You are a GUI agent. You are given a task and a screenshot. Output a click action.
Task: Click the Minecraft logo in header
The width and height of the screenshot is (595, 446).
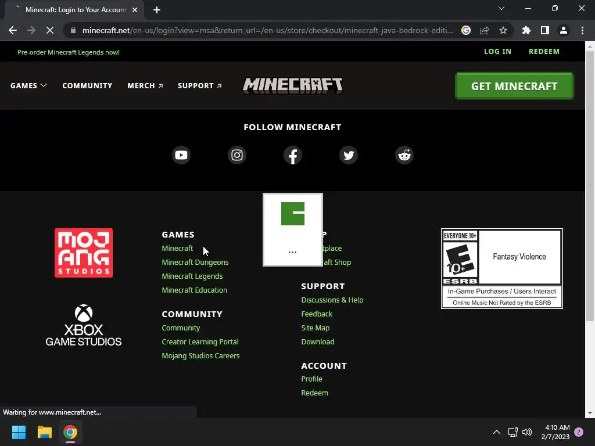coord(293,86)
